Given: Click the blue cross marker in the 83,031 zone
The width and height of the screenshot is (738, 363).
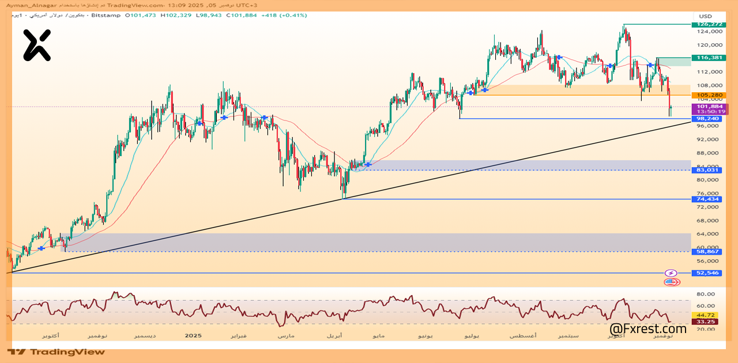Looking at the screenshot, I should click(367, 165).
